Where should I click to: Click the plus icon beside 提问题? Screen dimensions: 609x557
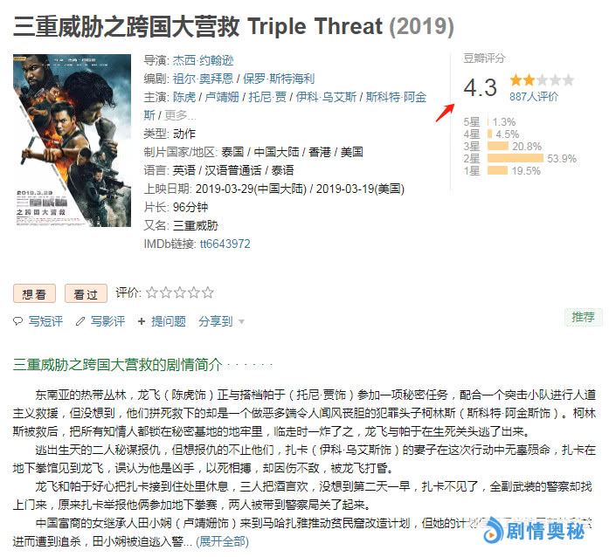pos(142,321)
